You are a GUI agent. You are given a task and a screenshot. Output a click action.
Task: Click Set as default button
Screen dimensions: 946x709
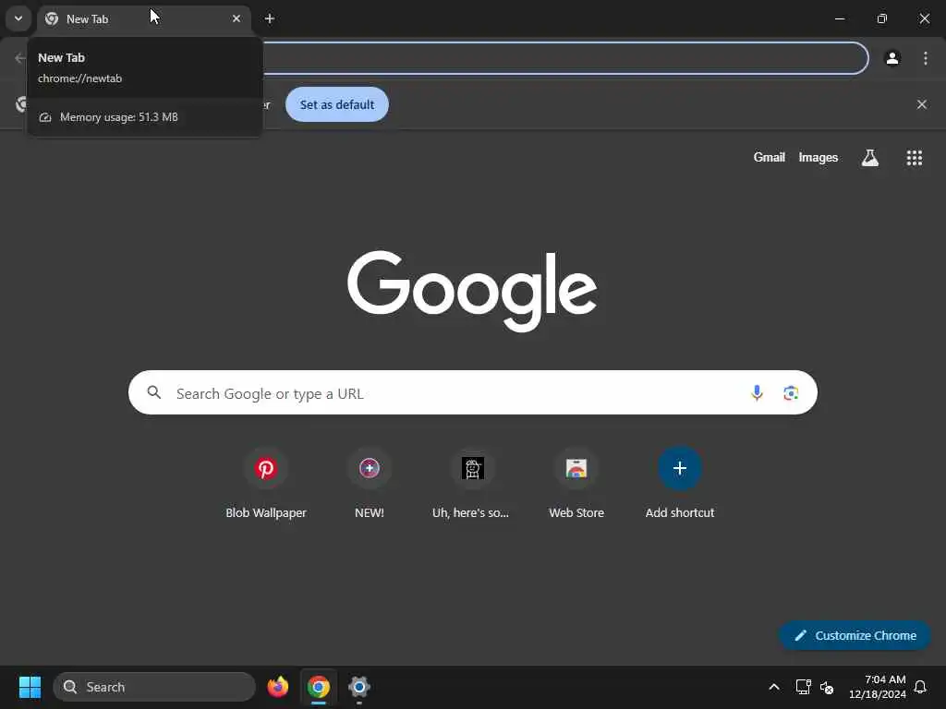point(336,104)
